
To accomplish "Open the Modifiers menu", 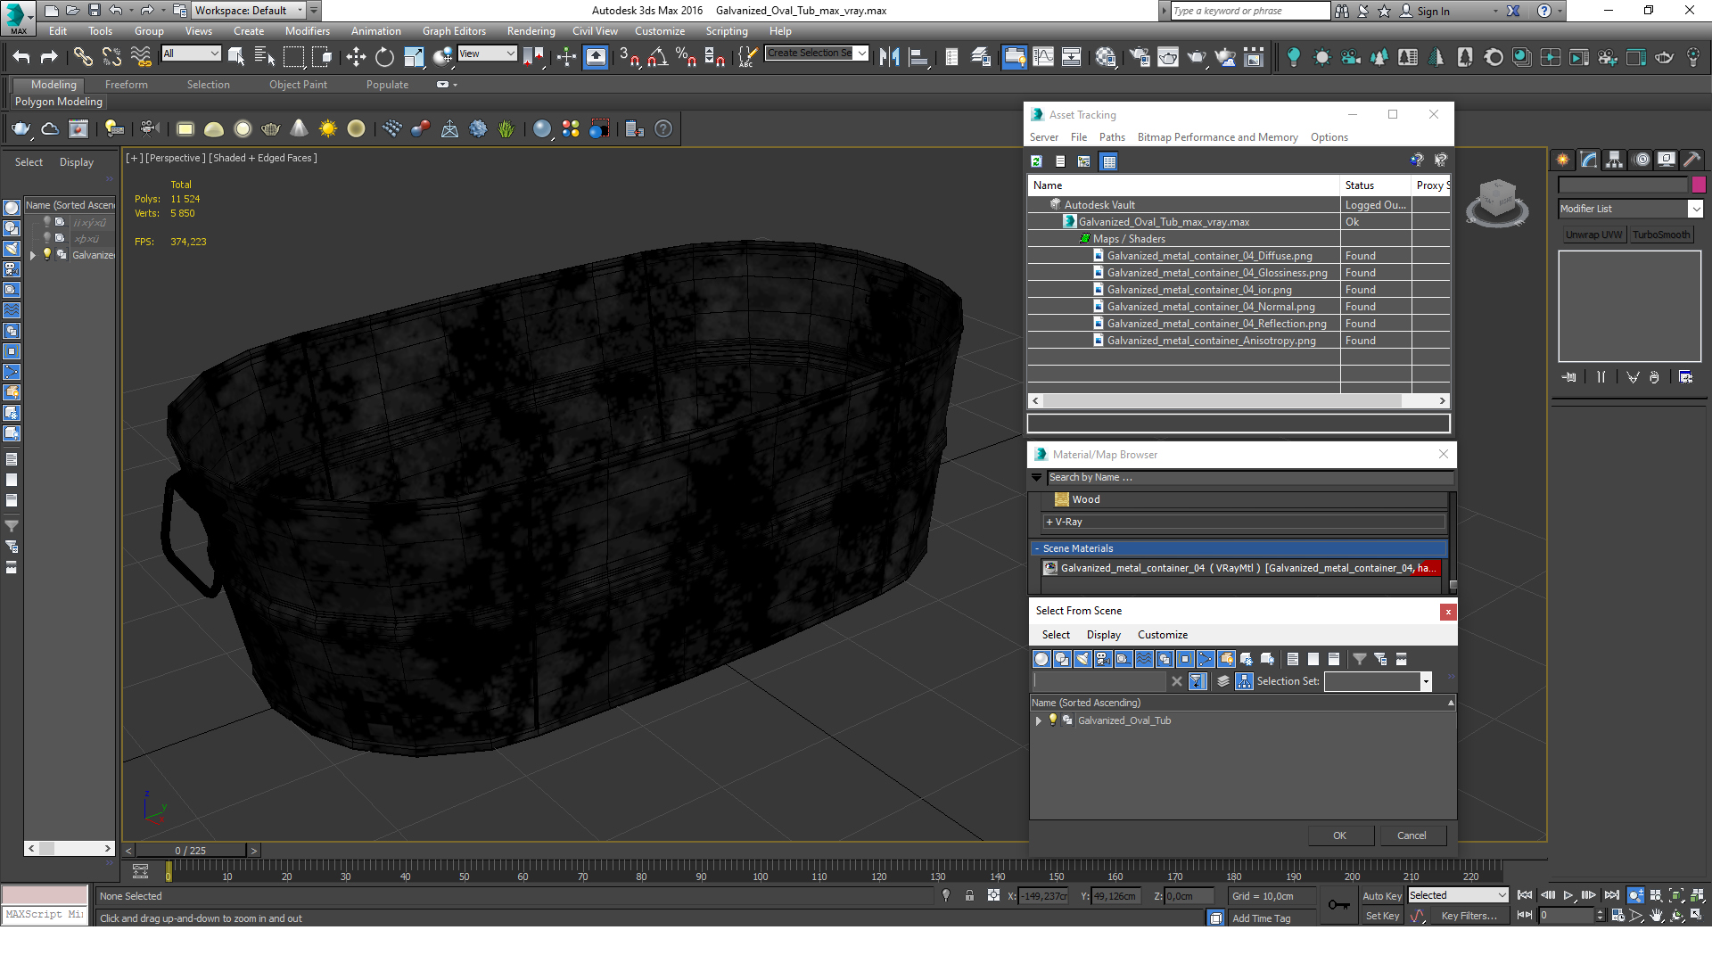I will [308, 31].
